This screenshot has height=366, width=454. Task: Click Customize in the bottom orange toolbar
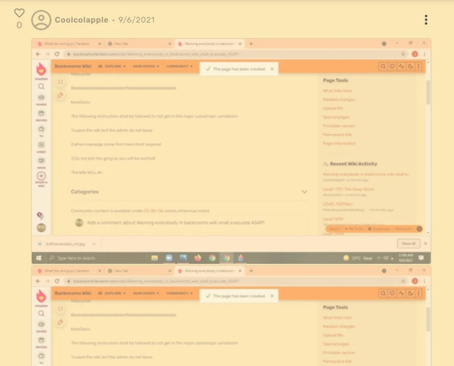pyautogui.click(x=379, y=229)
